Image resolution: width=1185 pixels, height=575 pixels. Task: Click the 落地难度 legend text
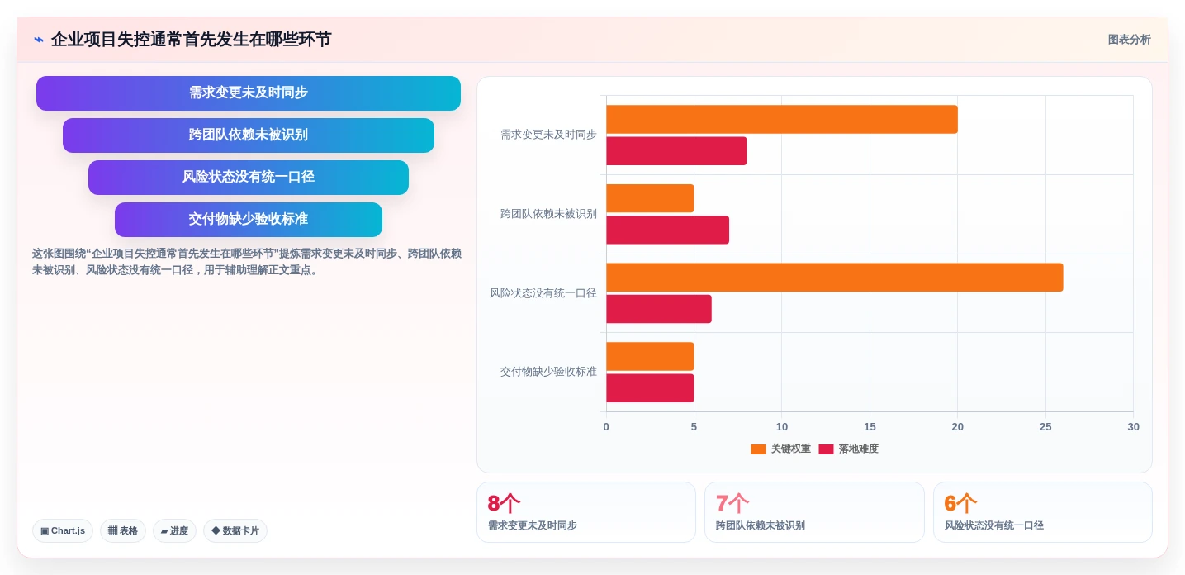point(859,449)
